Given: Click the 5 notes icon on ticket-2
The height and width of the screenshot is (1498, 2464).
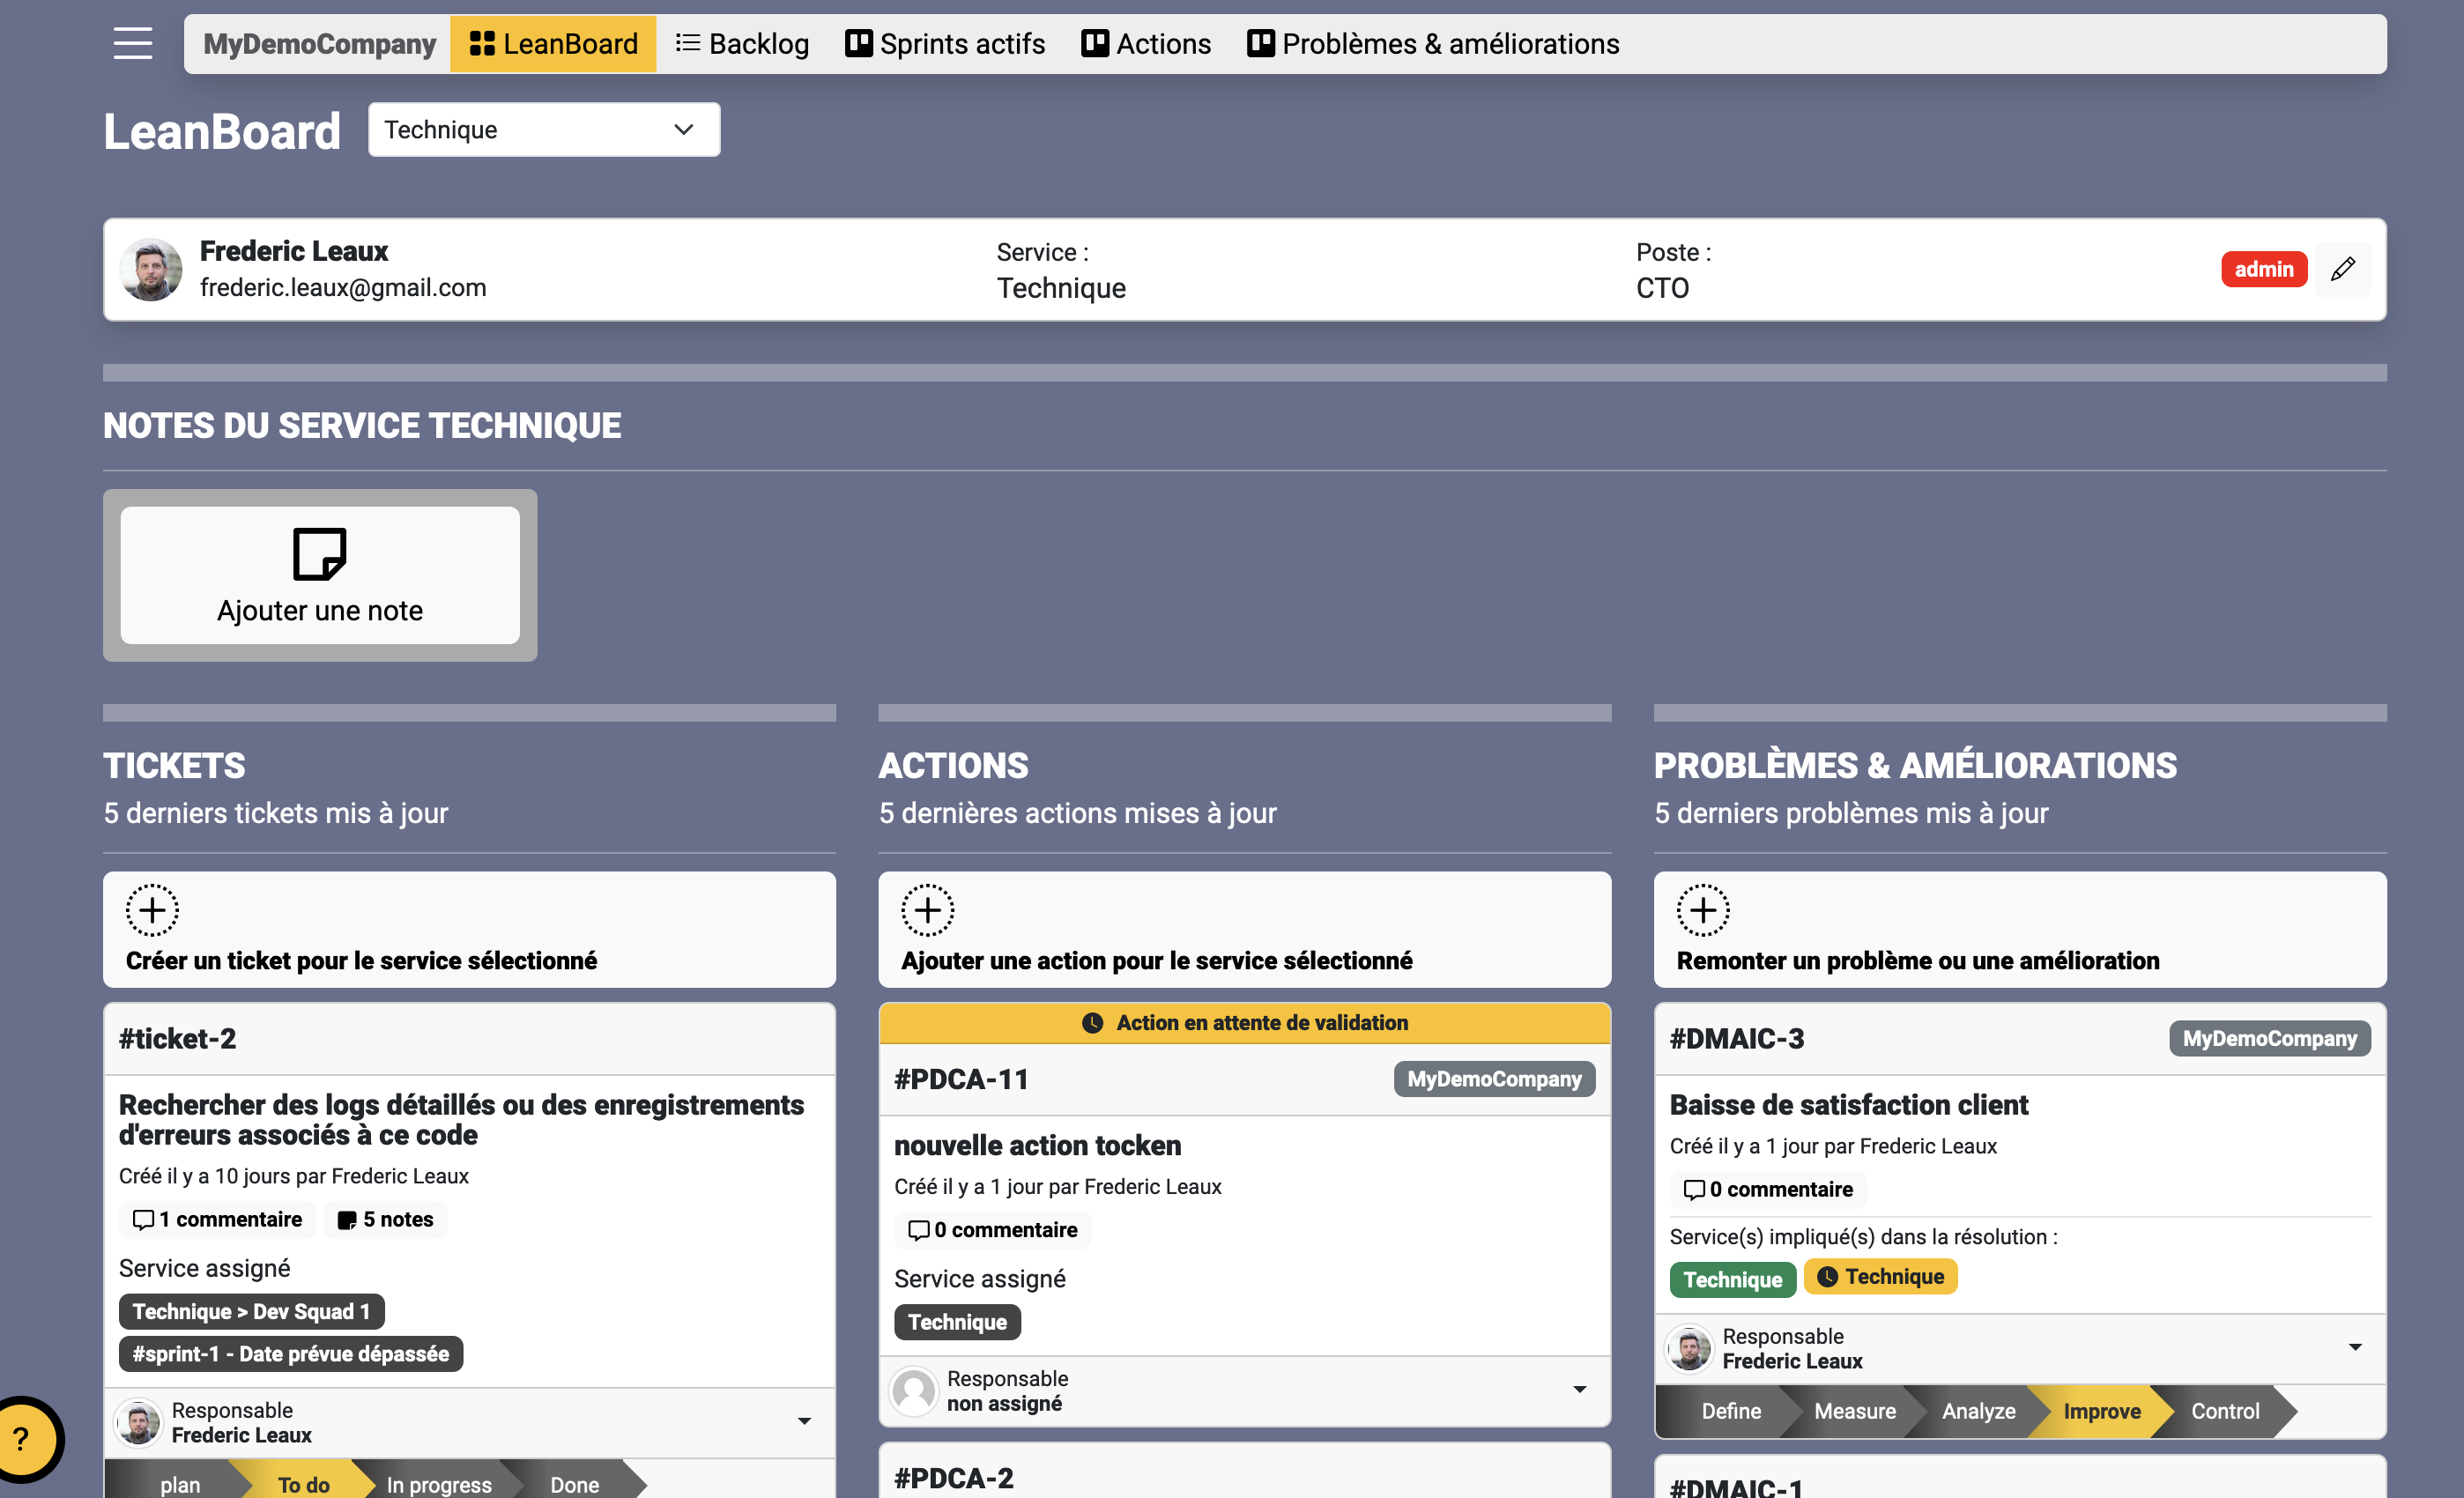Looking at the screenshot, I should click(x=347, y=1220).
